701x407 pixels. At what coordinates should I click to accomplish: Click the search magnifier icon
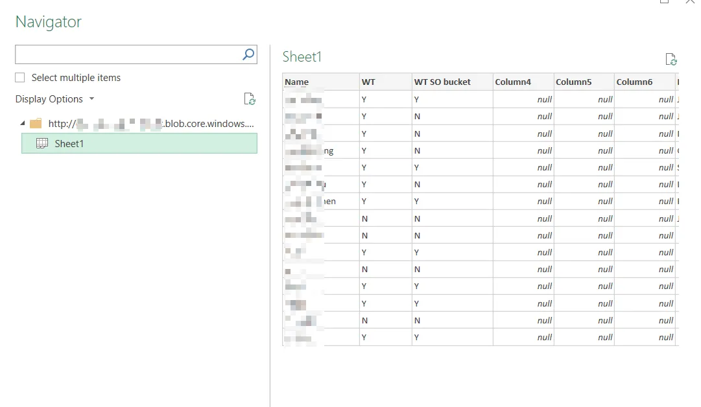point(248,54)
